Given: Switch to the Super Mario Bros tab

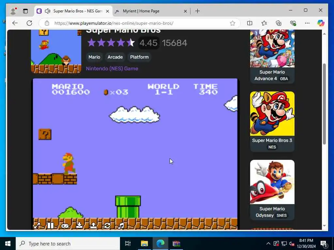Looking at the screenshot, I should click(x=73, y=11).
